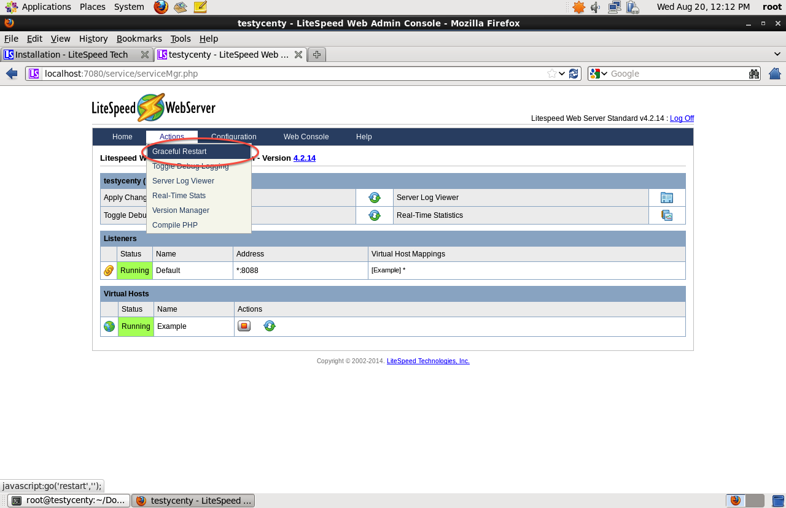
Task: Launch Firefox from the top panel
Action: [x=161, y=7]
